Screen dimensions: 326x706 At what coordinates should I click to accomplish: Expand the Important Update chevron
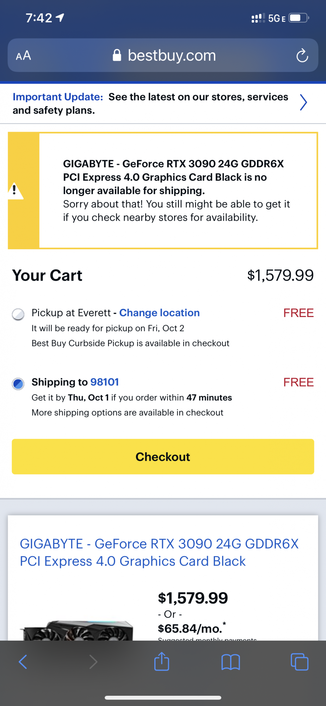tap(303, 103)
